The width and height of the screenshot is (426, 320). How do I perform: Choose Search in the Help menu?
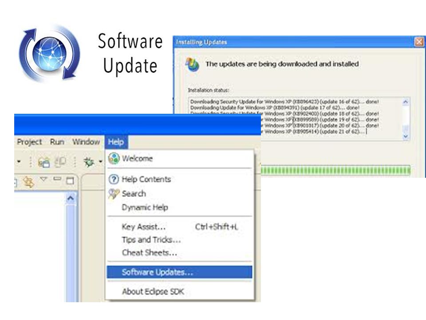[179, 193]
